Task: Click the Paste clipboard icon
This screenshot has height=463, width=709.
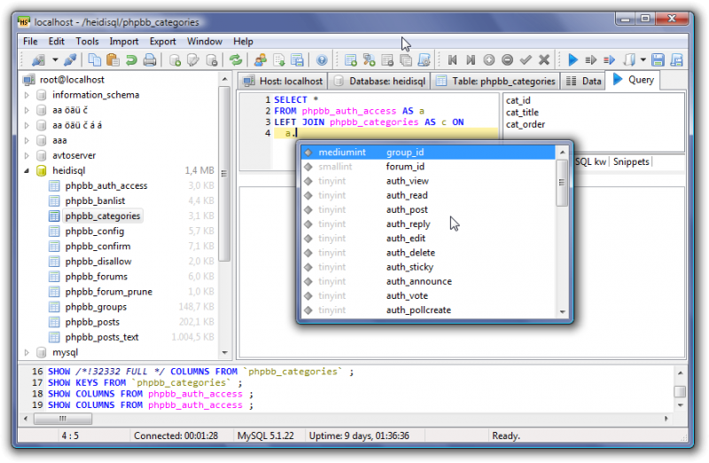Action: 113,59
